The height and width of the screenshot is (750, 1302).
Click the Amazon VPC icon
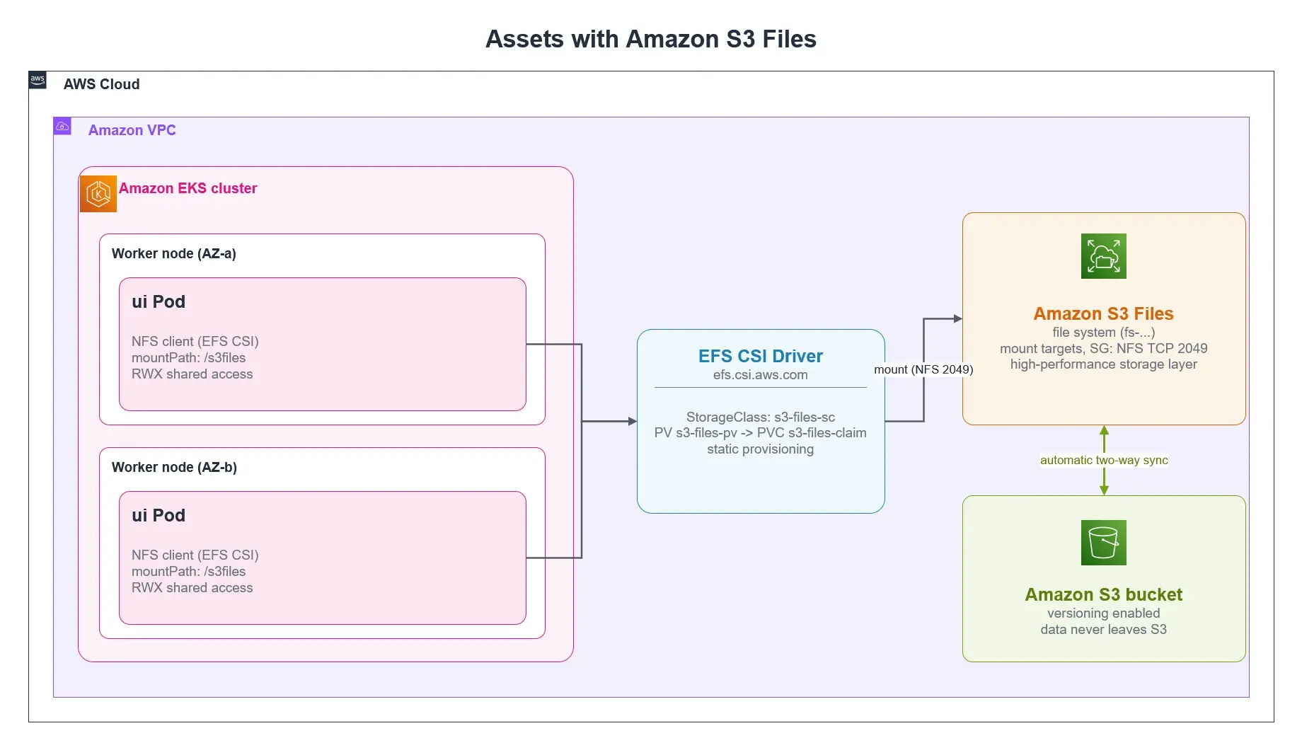tap(62, 126)
